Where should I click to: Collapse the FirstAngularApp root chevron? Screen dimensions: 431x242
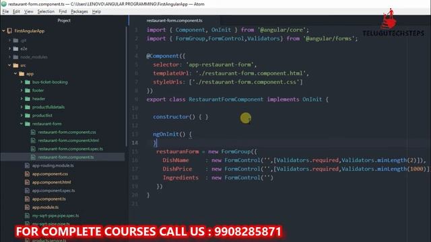[3, 31]
